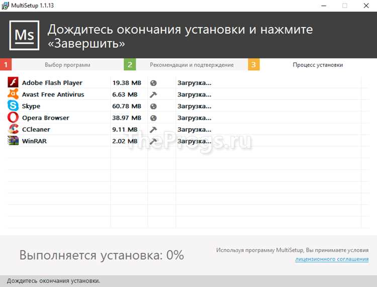Select the Adobe Flash Player name

click(52, 83)
